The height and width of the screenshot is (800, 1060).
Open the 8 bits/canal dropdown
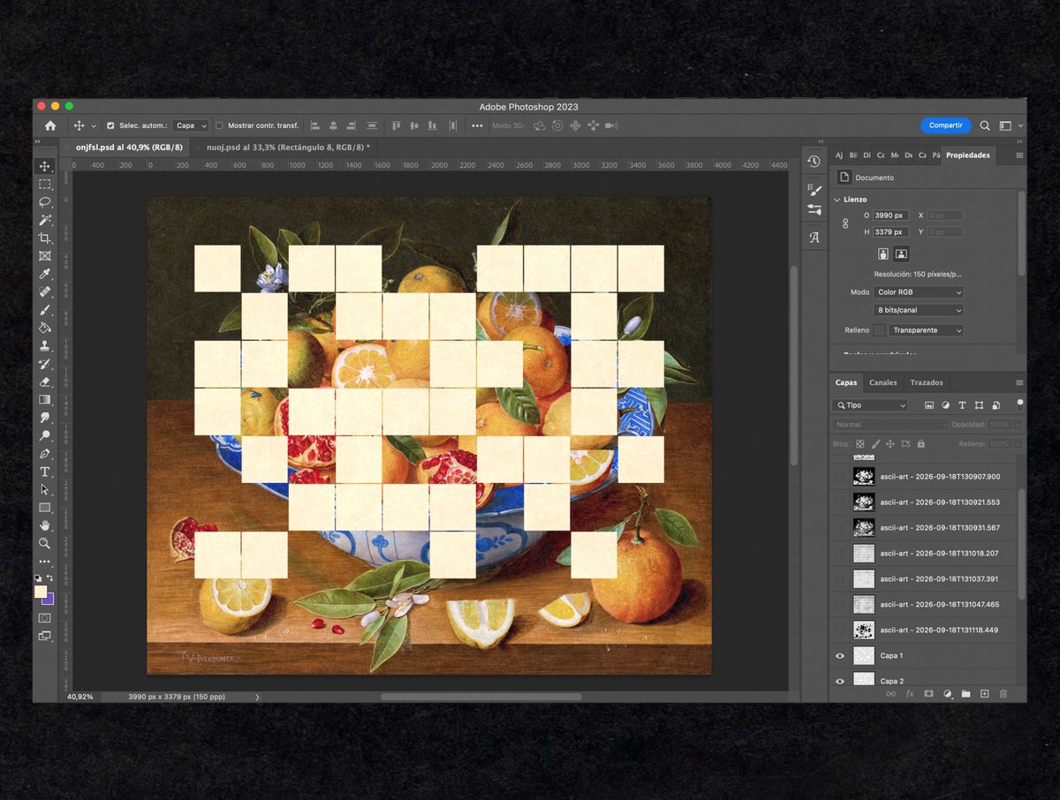point(919,311)
